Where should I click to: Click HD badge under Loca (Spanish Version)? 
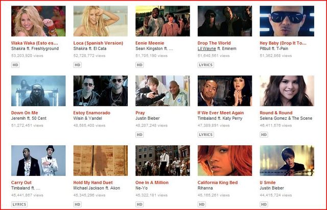pos(77,65)
